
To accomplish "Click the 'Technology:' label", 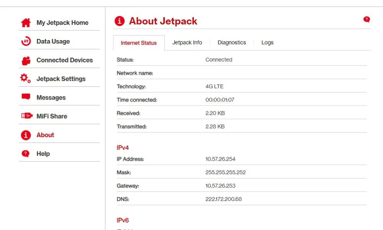I will tap(131, 86).
